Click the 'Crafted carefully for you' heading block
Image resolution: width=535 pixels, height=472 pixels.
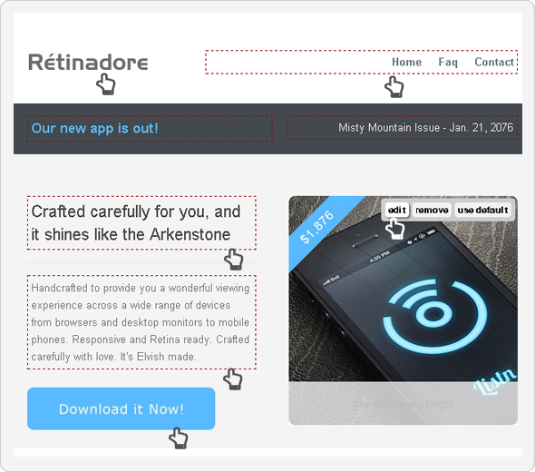(141, 223)
